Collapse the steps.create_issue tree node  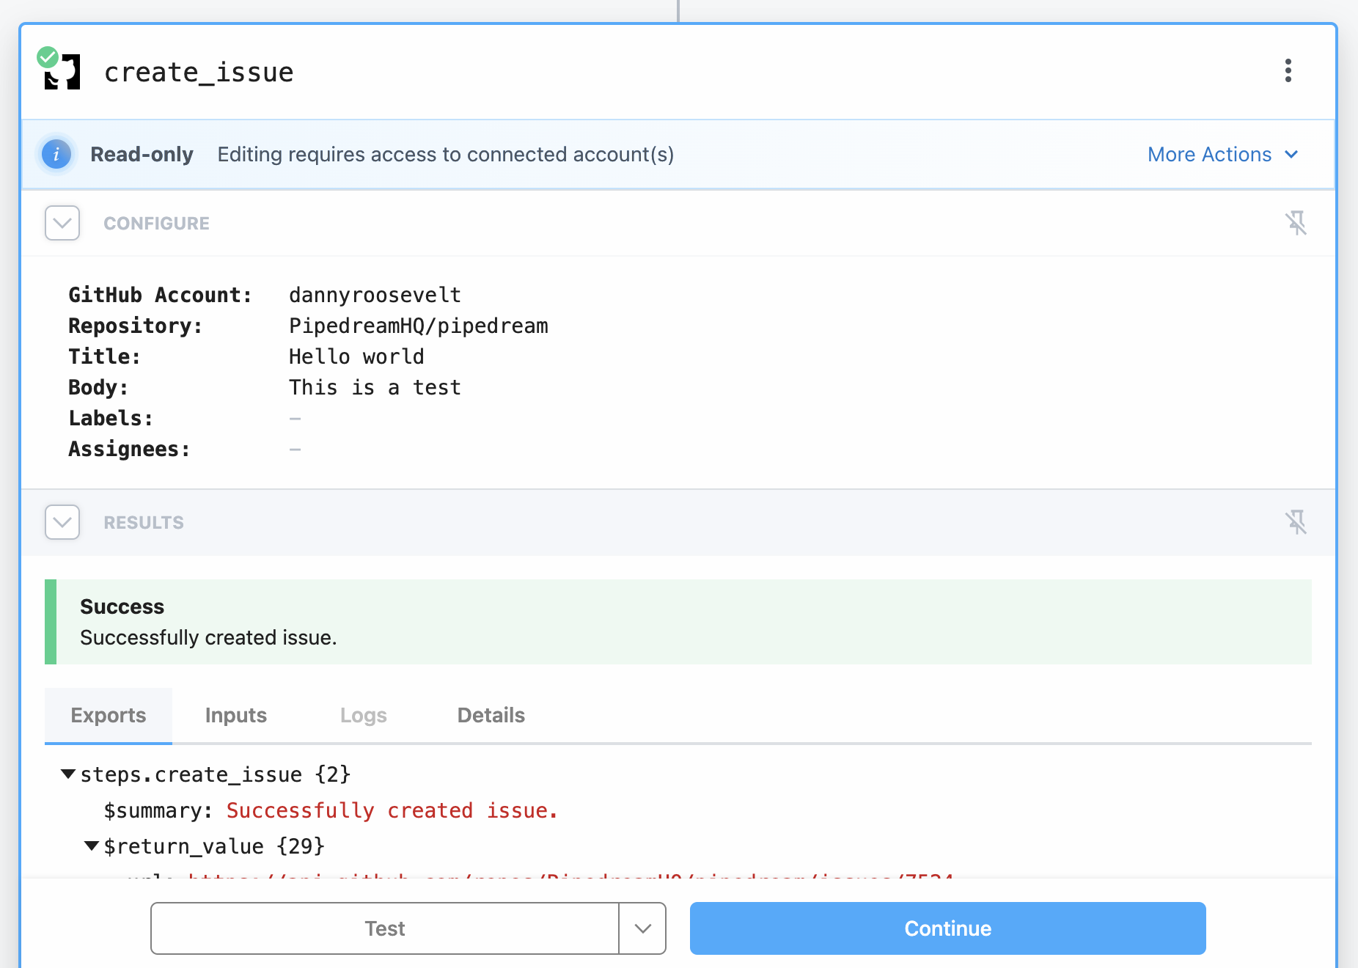click(x=68, y=774)
